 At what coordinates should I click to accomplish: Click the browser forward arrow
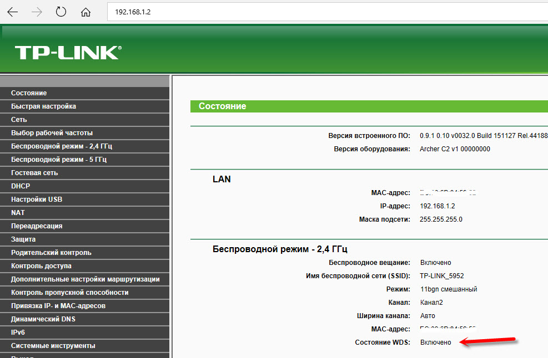pos(37,12)
